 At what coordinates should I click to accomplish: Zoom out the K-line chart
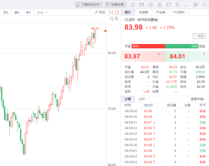point(112,19)
